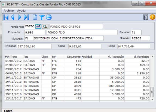
Task: Click the Portador field showing 71
Action: [136, 32]
